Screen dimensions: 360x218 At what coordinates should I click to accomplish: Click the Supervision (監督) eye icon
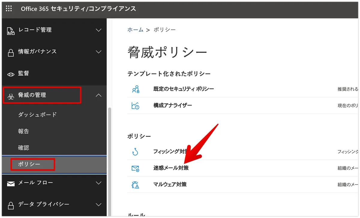click(x=11, y=74)
